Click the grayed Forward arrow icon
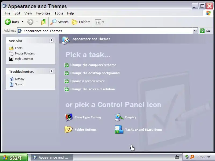This screenshot has height=161, width=215. click(x=30, y=22)
